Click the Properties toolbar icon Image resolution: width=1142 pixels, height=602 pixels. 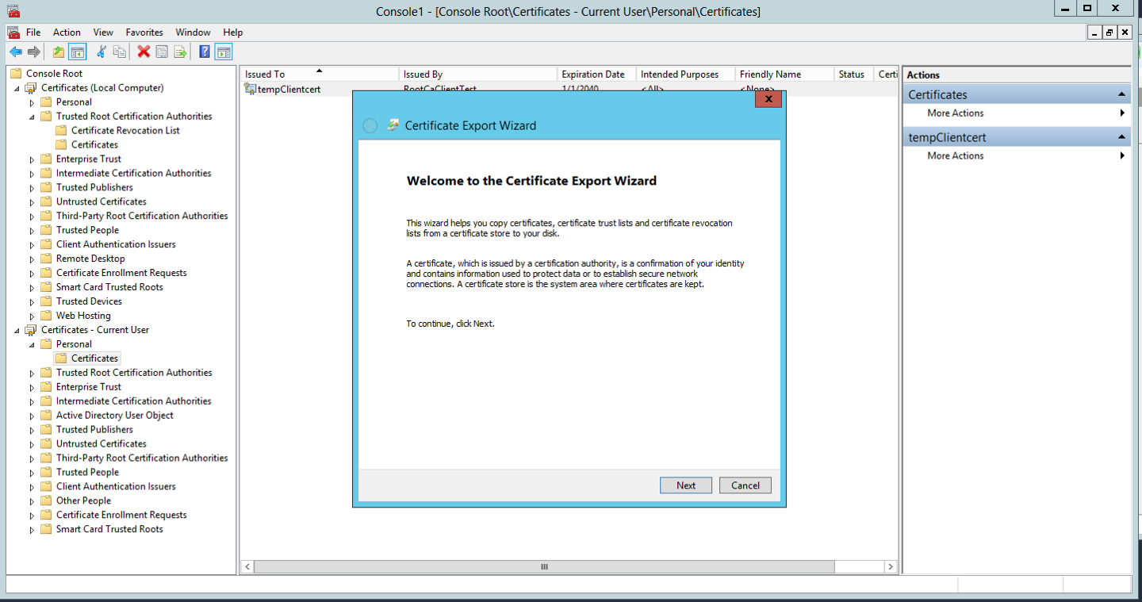click(162, 52)
